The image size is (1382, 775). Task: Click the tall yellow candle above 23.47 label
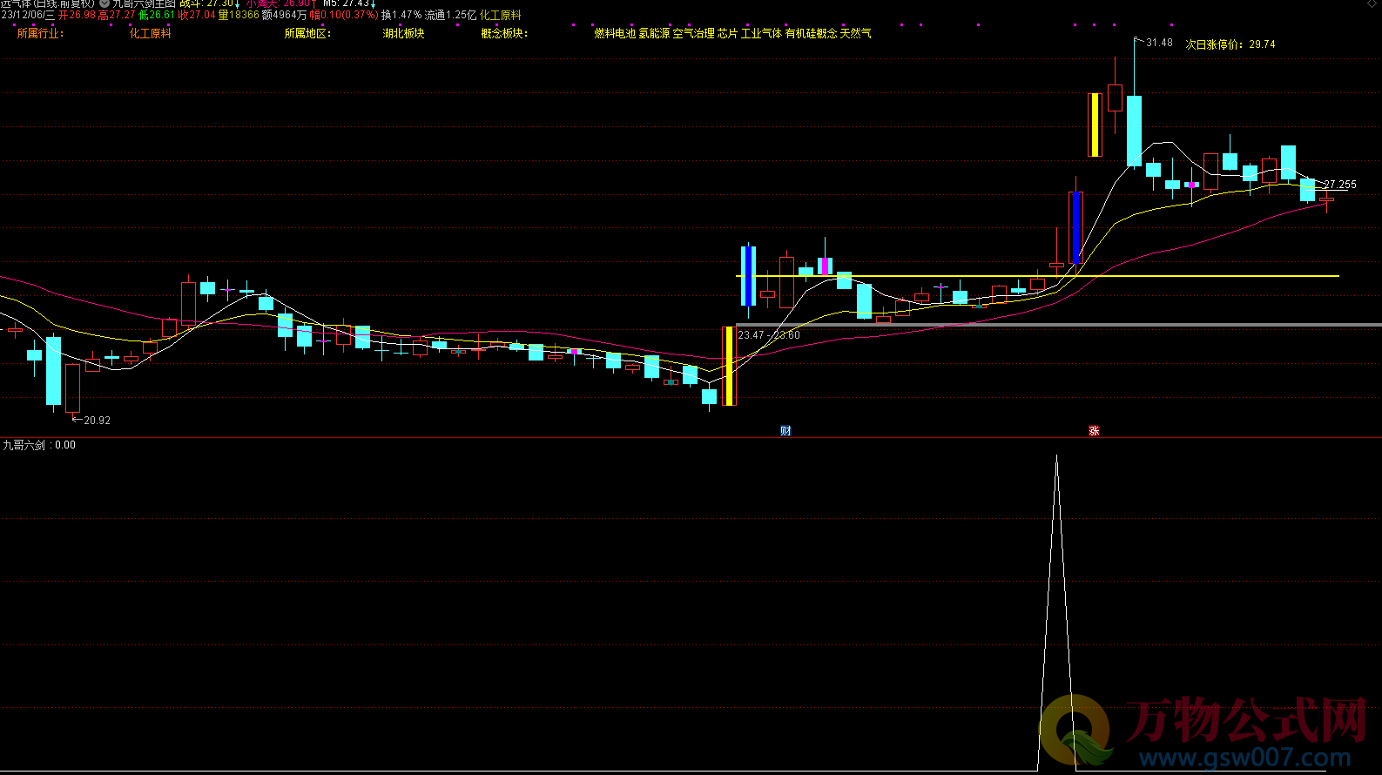pos(729,366)
